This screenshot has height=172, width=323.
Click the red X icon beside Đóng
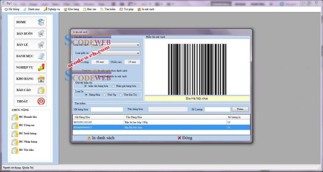pos(179,138)
